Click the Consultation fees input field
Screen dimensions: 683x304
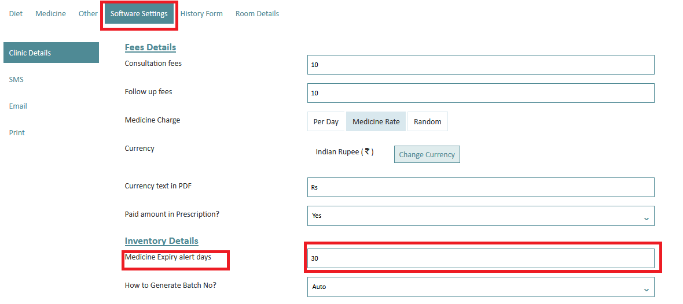[481, 65]
